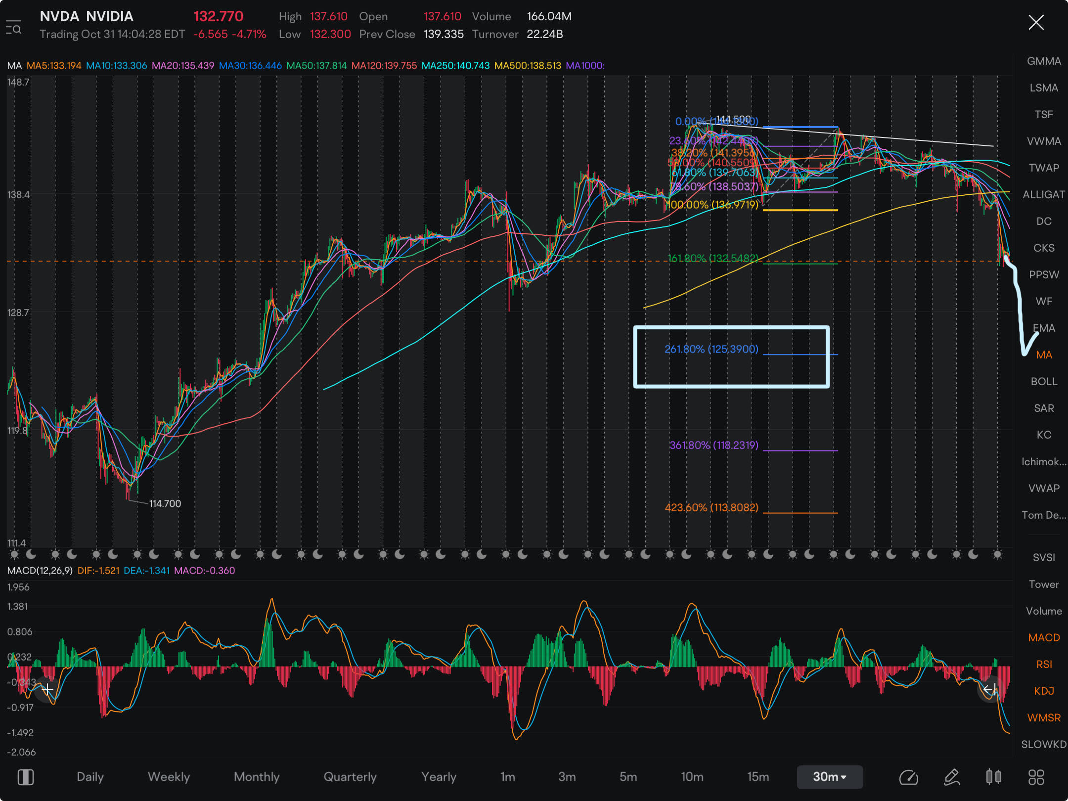Select the 423.60% (113.8082) Fibonacci level

click(x=711, y=507)
